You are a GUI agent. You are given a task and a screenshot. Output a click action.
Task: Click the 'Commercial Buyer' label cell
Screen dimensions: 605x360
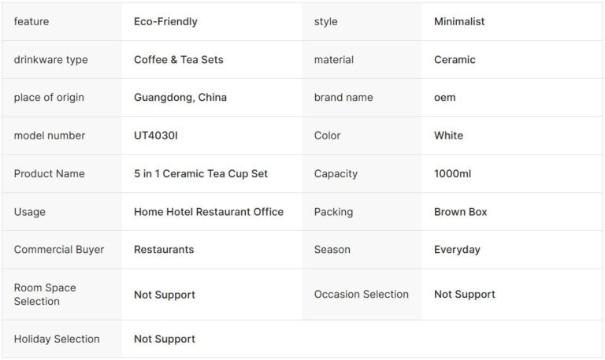coord(59,250)
